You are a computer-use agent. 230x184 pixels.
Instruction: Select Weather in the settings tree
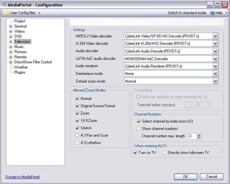click(21, 67)
